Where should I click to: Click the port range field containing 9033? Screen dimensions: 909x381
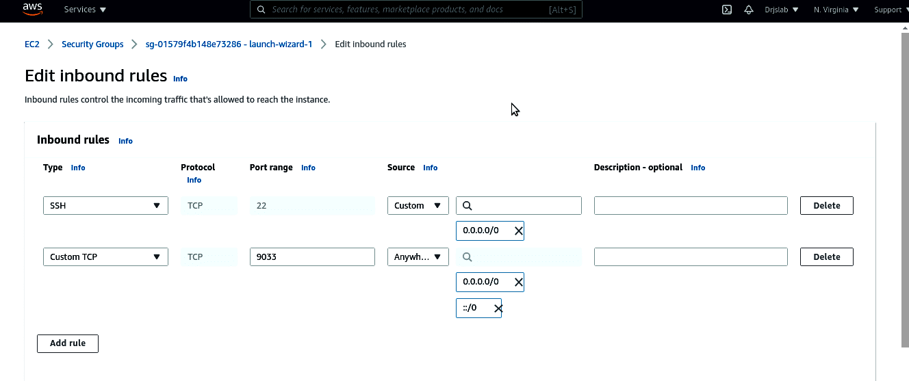(312, 257)
